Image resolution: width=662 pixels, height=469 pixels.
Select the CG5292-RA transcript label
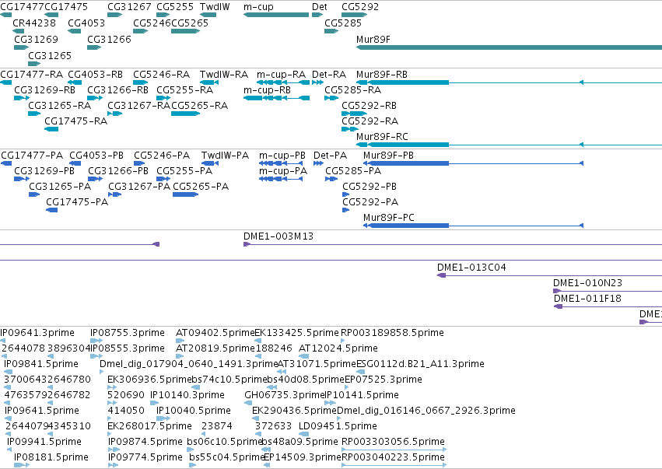click(370, 121)
